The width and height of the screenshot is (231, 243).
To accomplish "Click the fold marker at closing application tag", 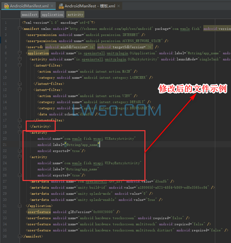I will tap(19, 206).
